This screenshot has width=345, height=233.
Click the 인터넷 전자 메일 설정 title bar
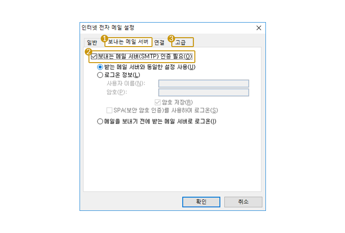167,28
